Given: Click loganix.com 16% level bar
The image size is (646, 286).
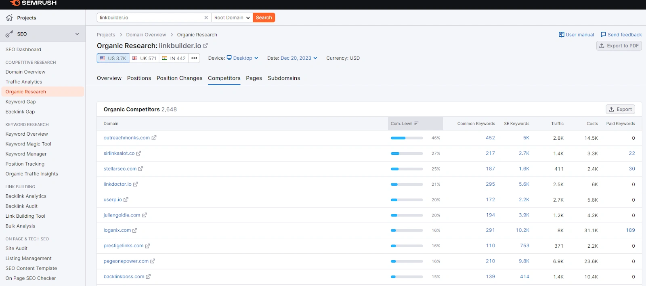Looking at the screenshot, I should tap(407, 231).
